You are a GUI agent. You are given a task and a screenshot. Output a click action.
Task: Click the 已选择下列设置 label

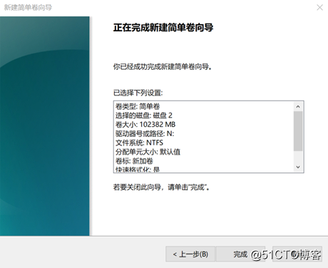[x=138, y=93]
